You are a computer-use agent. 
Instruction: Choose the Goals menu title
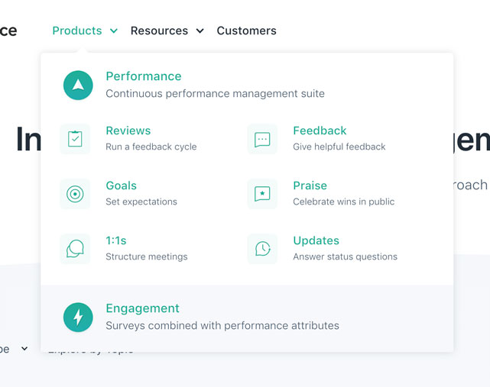121,185
